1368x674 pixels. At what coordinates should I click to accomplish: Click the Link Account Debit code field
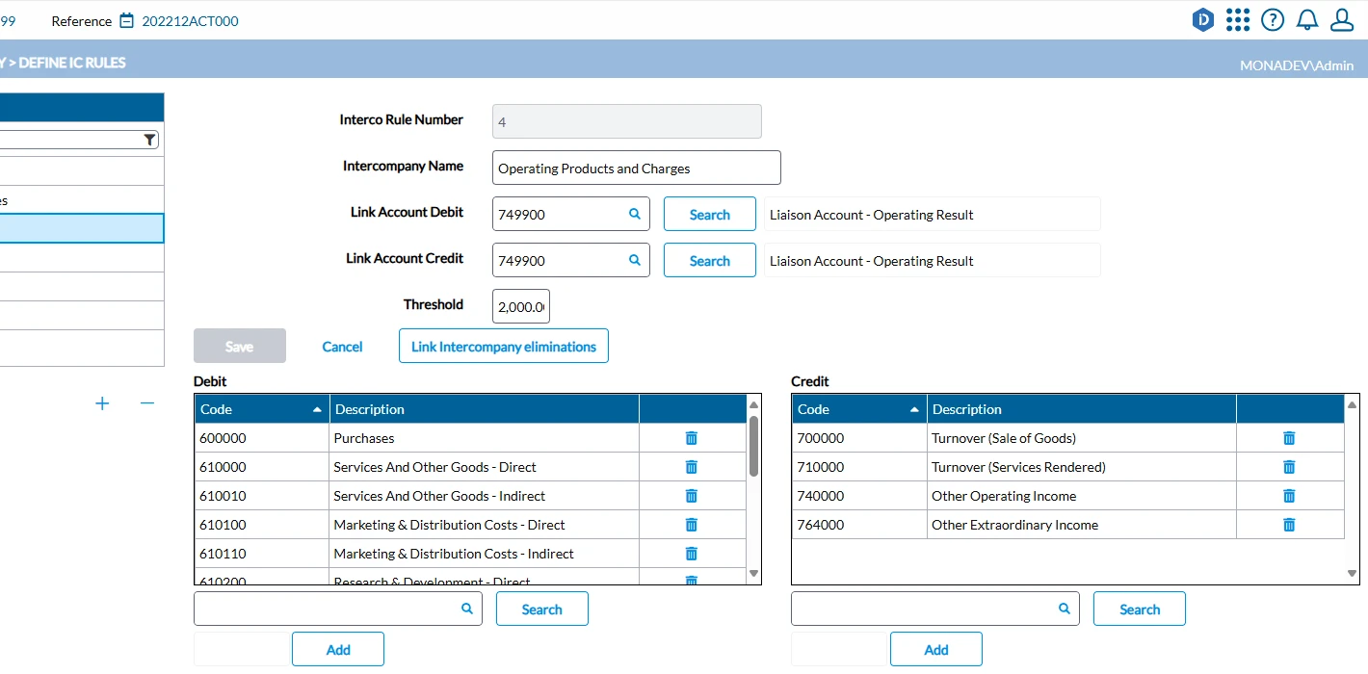tap(571, 214)
